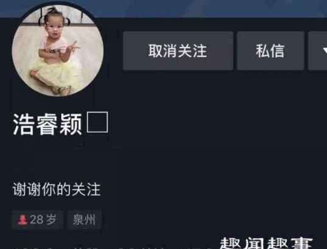This screenshot has width=327, height=249.
Task: Click the 关注 characters inside unfollow button
Action: (x=192, y=51)
